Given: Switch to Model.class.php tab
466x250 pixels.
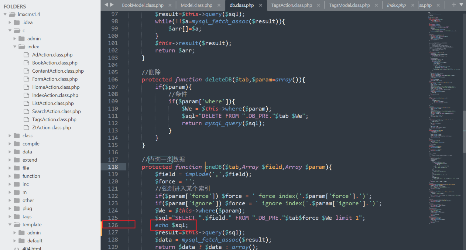Looking at the screenshot, I should tap(196, 5).
